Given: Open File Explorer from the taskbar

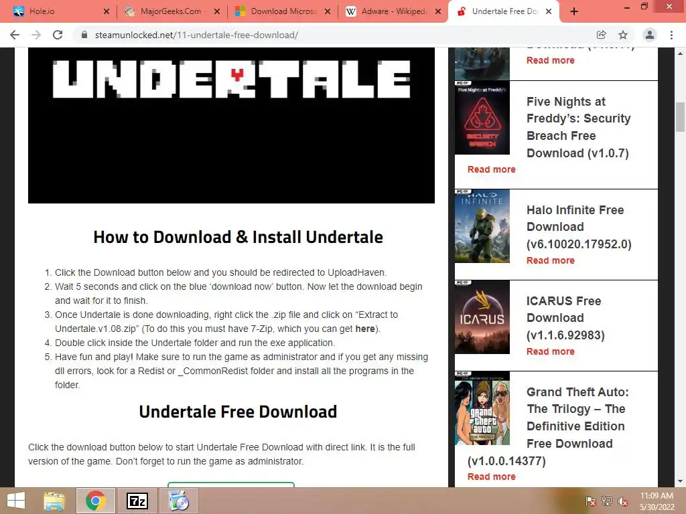Looking at the screenshot, I should pos(54,501).
